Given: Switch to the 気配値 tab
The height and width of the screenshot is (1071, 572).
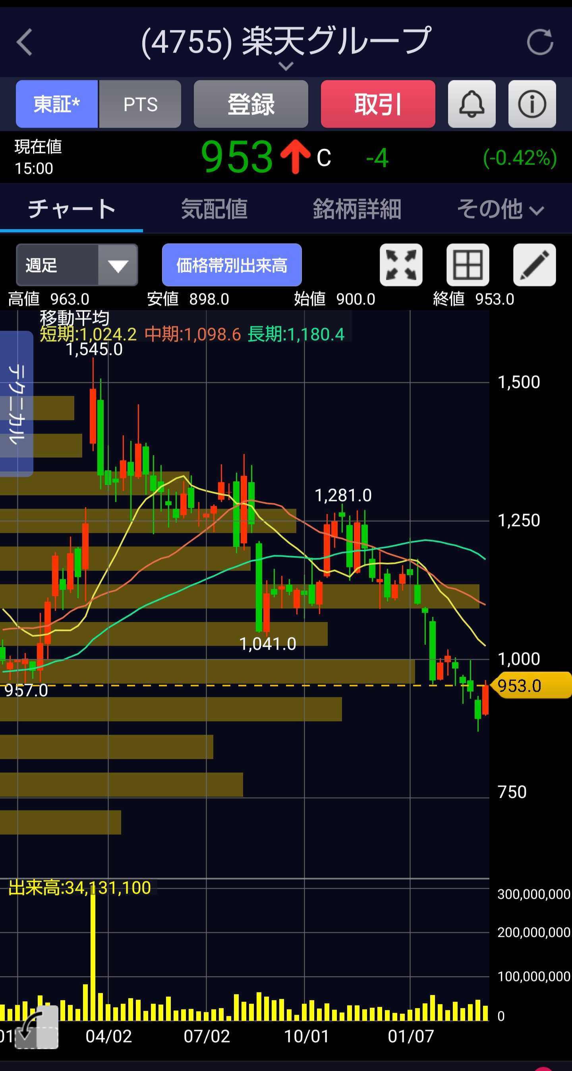Looking at the screenshot, I should pos(214,209).
